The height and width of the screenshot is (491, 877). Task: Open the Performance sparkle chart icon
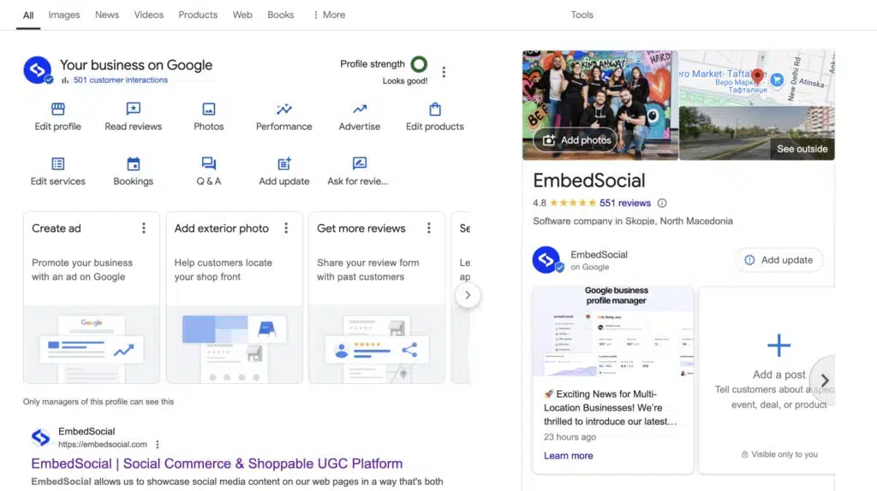pyautogui.click(x=284, y=109)
